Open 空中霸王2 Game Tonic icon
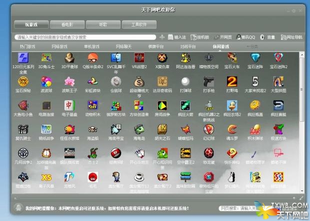 185,153
